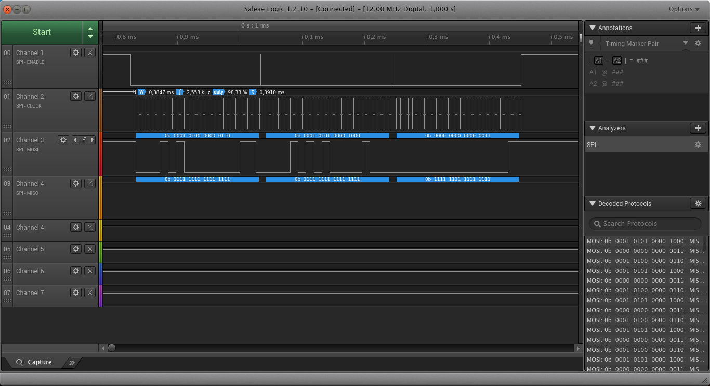Jump to next edge on Channel 3

pyautogui.click(x=93, y=140)
